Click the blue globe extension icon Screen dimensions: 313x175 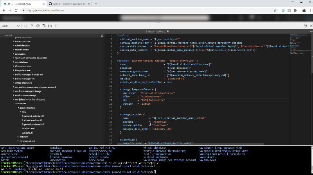283,11
